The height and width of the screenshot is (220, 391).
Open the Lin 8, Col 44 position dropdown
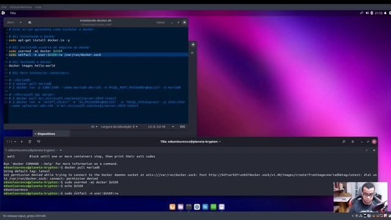[161, 127]
